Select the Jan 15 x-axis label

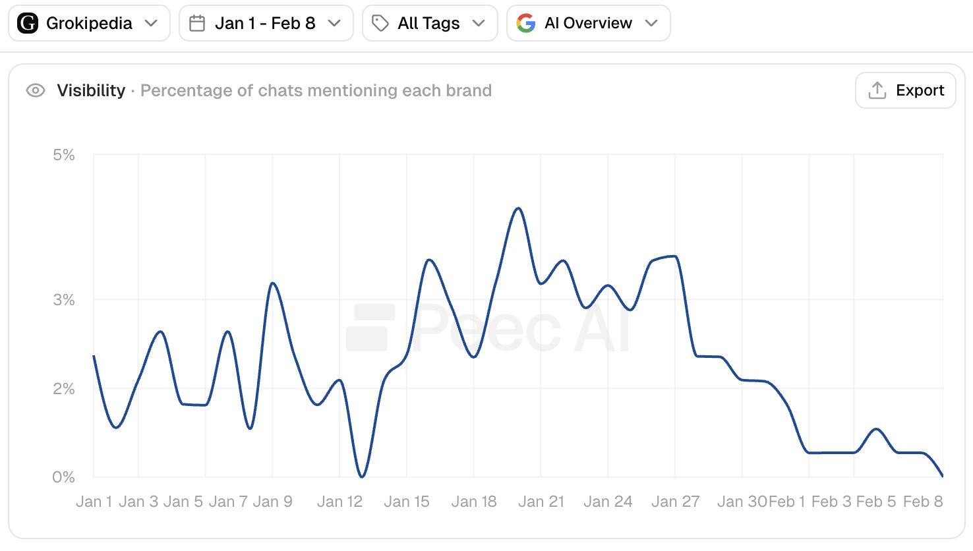[407, 502]
